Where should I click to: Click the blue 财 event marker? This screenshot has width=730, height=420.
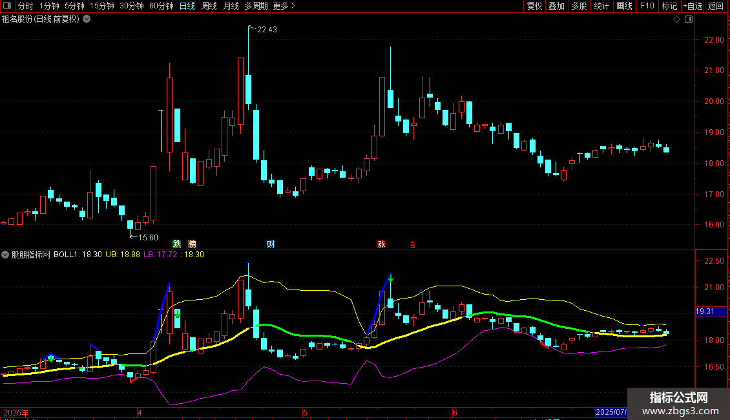[271, 244]
